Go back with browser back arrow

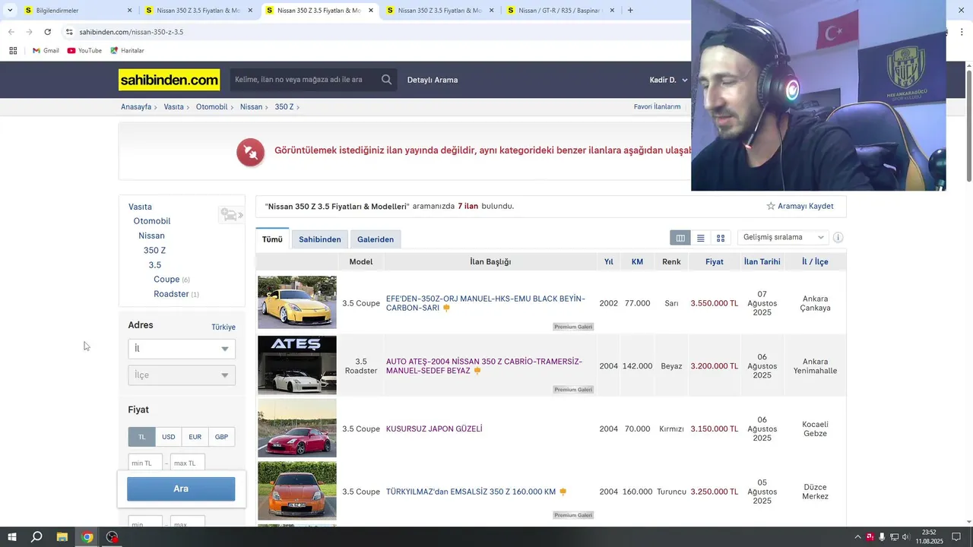pos(11,32)
